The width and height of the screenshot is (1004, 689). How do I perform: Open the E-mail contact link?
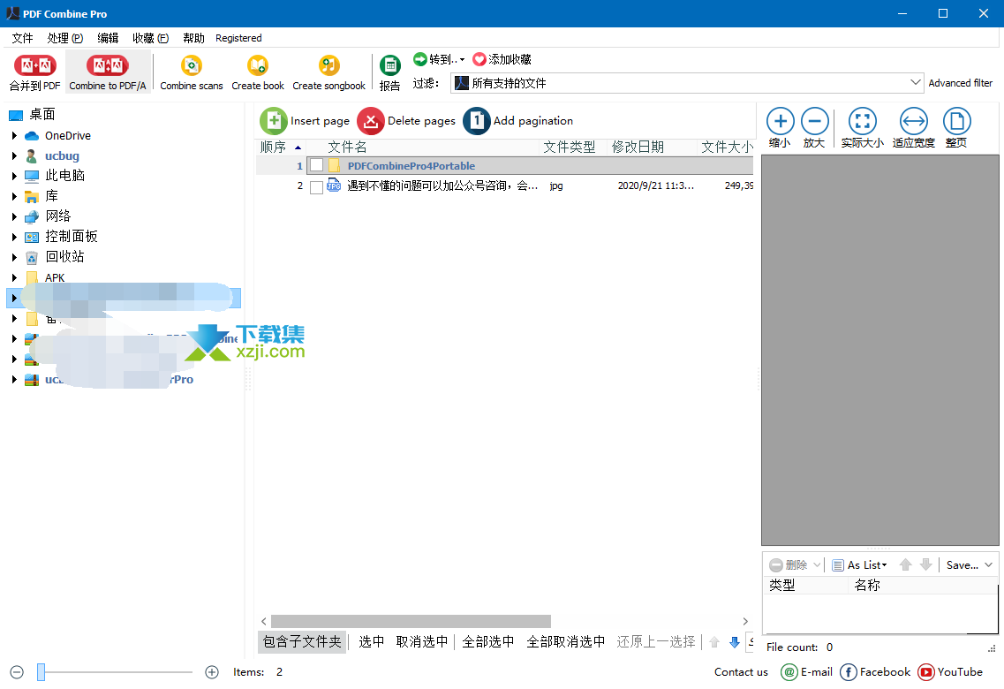[807, 672]
